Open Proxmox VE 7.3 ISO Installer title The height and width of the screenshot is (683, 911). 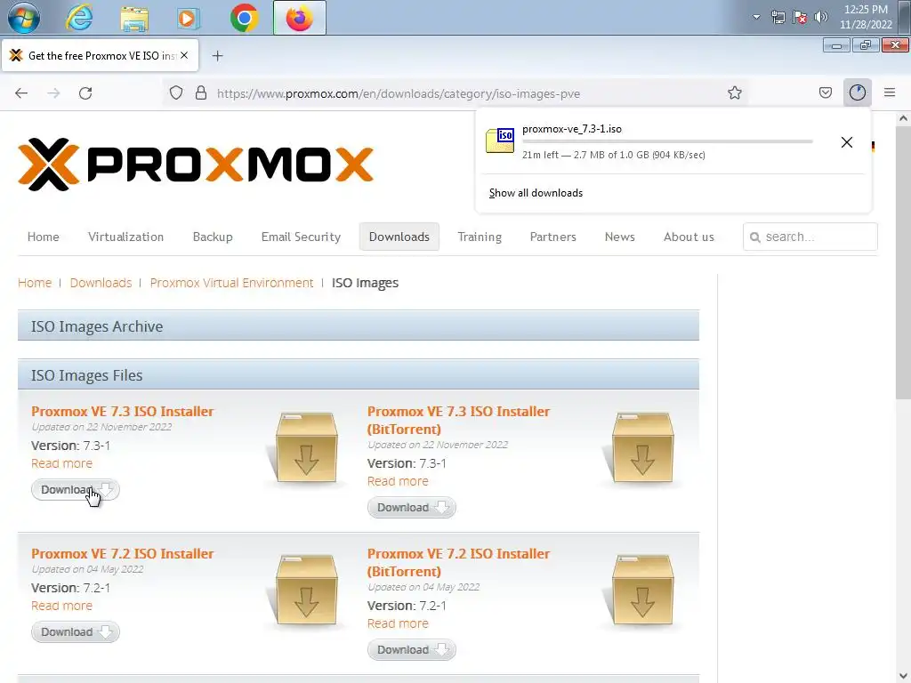(123, 411)
